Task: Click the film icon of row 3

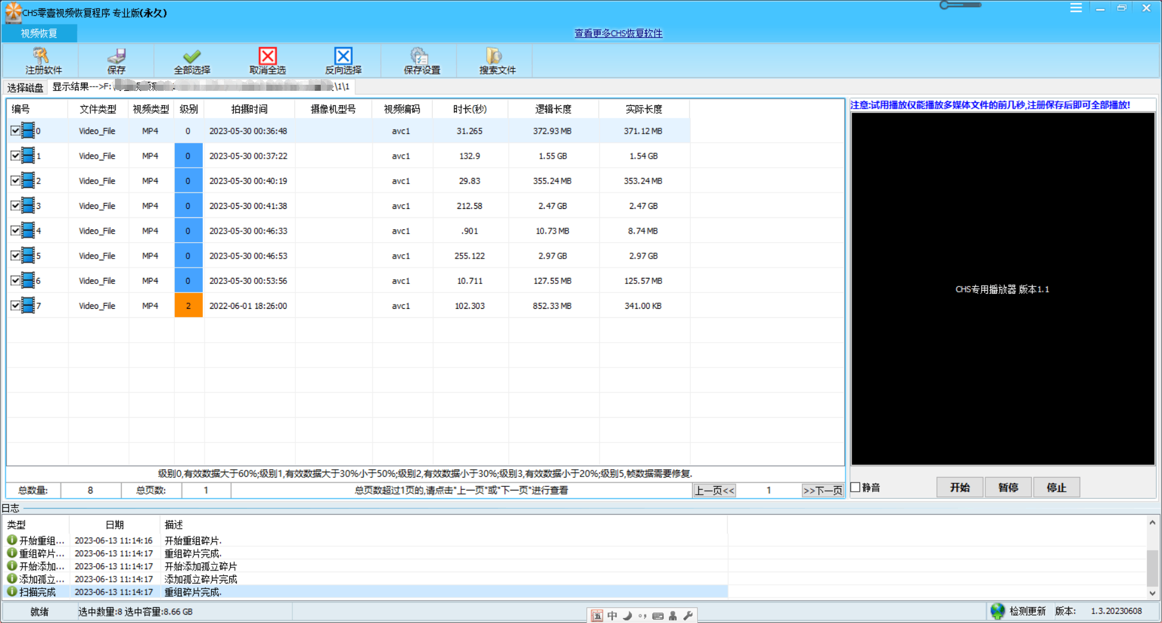Action: (28, 205)
